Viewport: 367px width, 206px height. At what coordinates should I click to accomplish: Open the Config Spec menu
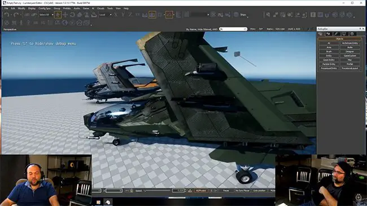pyautogui.click(x=45, y=8)
